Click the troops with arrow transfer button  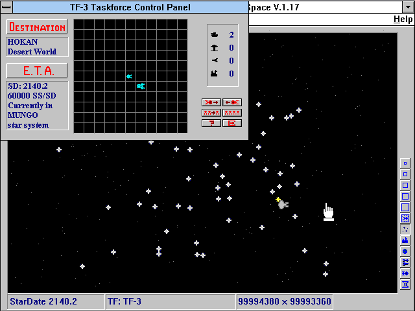[211, 113]
